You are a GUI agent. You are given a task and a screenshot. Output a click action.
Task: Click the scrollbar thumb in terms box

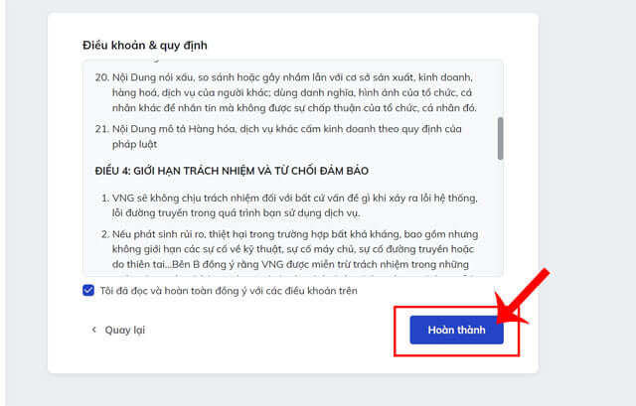501,139
